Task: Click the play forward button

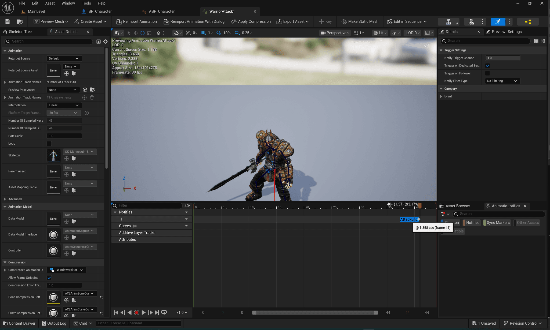Action: [143, 312]
